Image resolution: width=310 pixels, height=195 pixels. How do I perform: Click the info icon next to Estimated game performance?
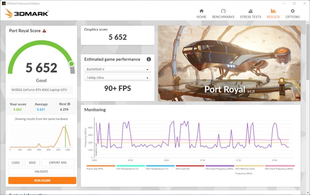pyautogui.click(x=149, y=59)
